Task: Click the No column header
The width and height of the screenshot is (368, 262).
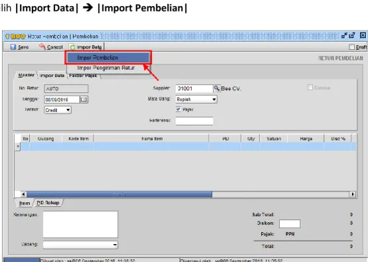Action: 25,139
